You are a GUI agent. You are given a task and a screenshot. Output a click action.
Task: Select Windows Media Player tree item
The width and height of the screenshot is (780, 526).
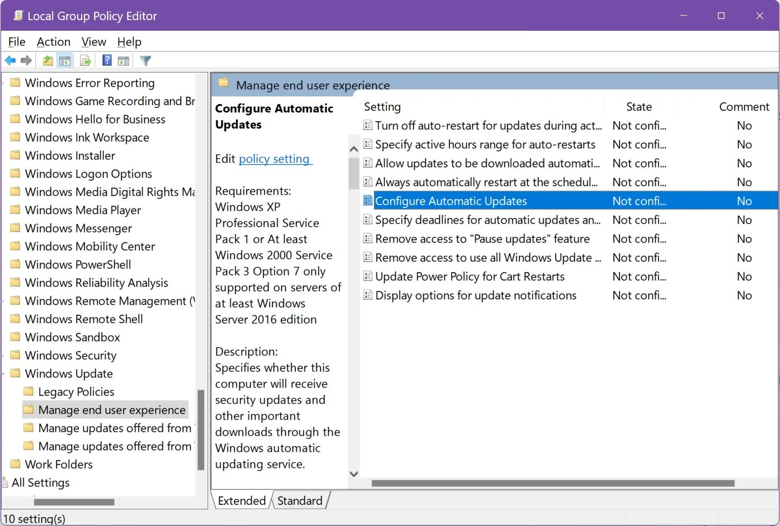click(83, 210)
